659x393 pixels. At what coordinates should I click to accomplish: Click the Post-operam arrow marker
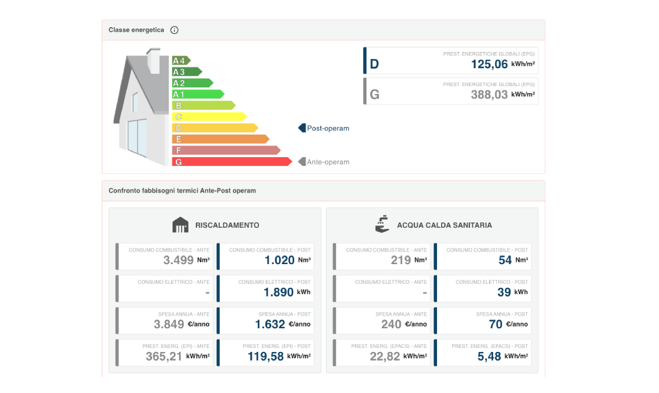coord(302,128)
